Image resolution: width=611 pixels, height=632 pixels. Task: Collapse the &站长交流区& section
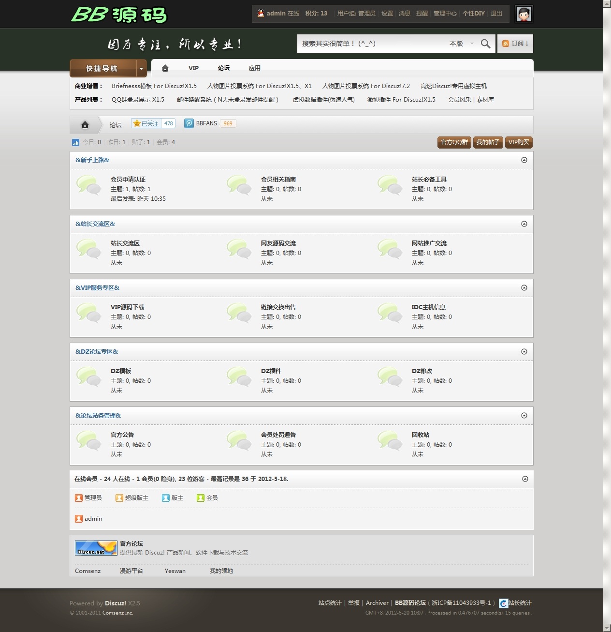click(524, 224)
